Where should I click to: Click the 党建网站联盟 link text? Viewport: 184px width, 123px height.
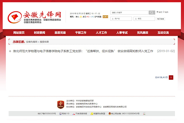99,114
